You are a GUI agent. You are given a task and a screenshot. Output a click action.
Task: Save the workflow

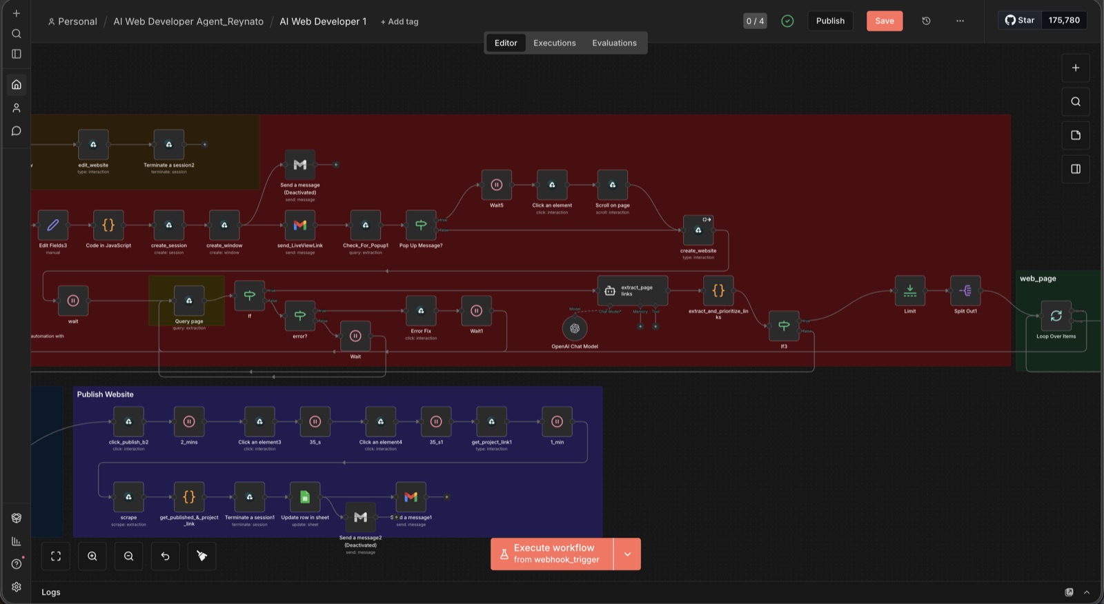[885, 21]
